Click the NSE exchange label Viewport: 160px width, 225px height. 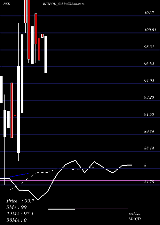(7, 4)
